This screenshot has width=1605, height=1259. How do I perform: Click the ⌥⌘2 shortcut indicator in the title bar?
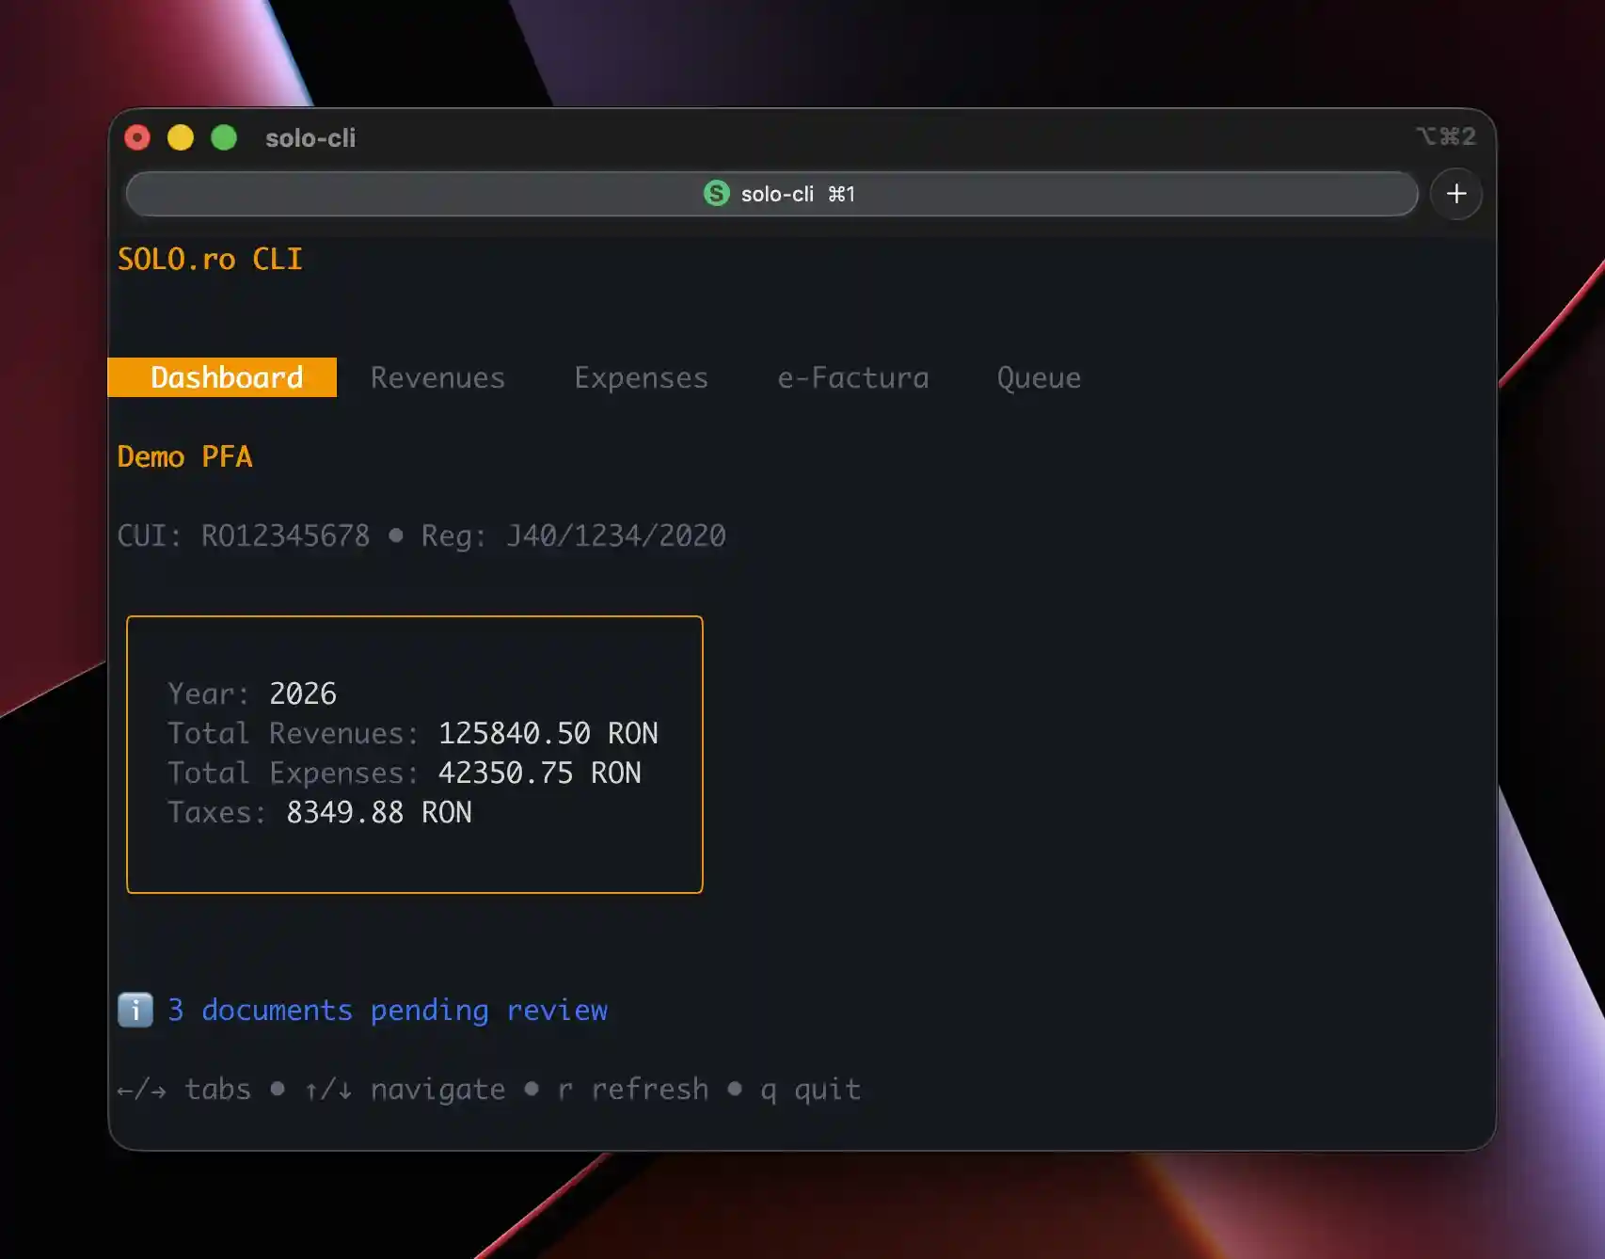click(x=1445, y=137)
